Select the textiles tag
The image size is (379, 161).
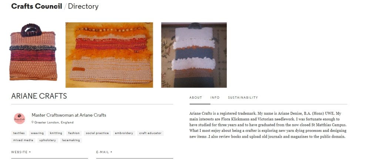[x=19, y=133]
